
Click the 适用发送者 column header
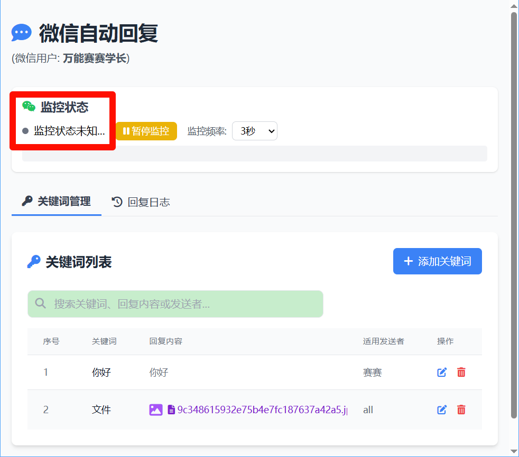pos(383,341)
